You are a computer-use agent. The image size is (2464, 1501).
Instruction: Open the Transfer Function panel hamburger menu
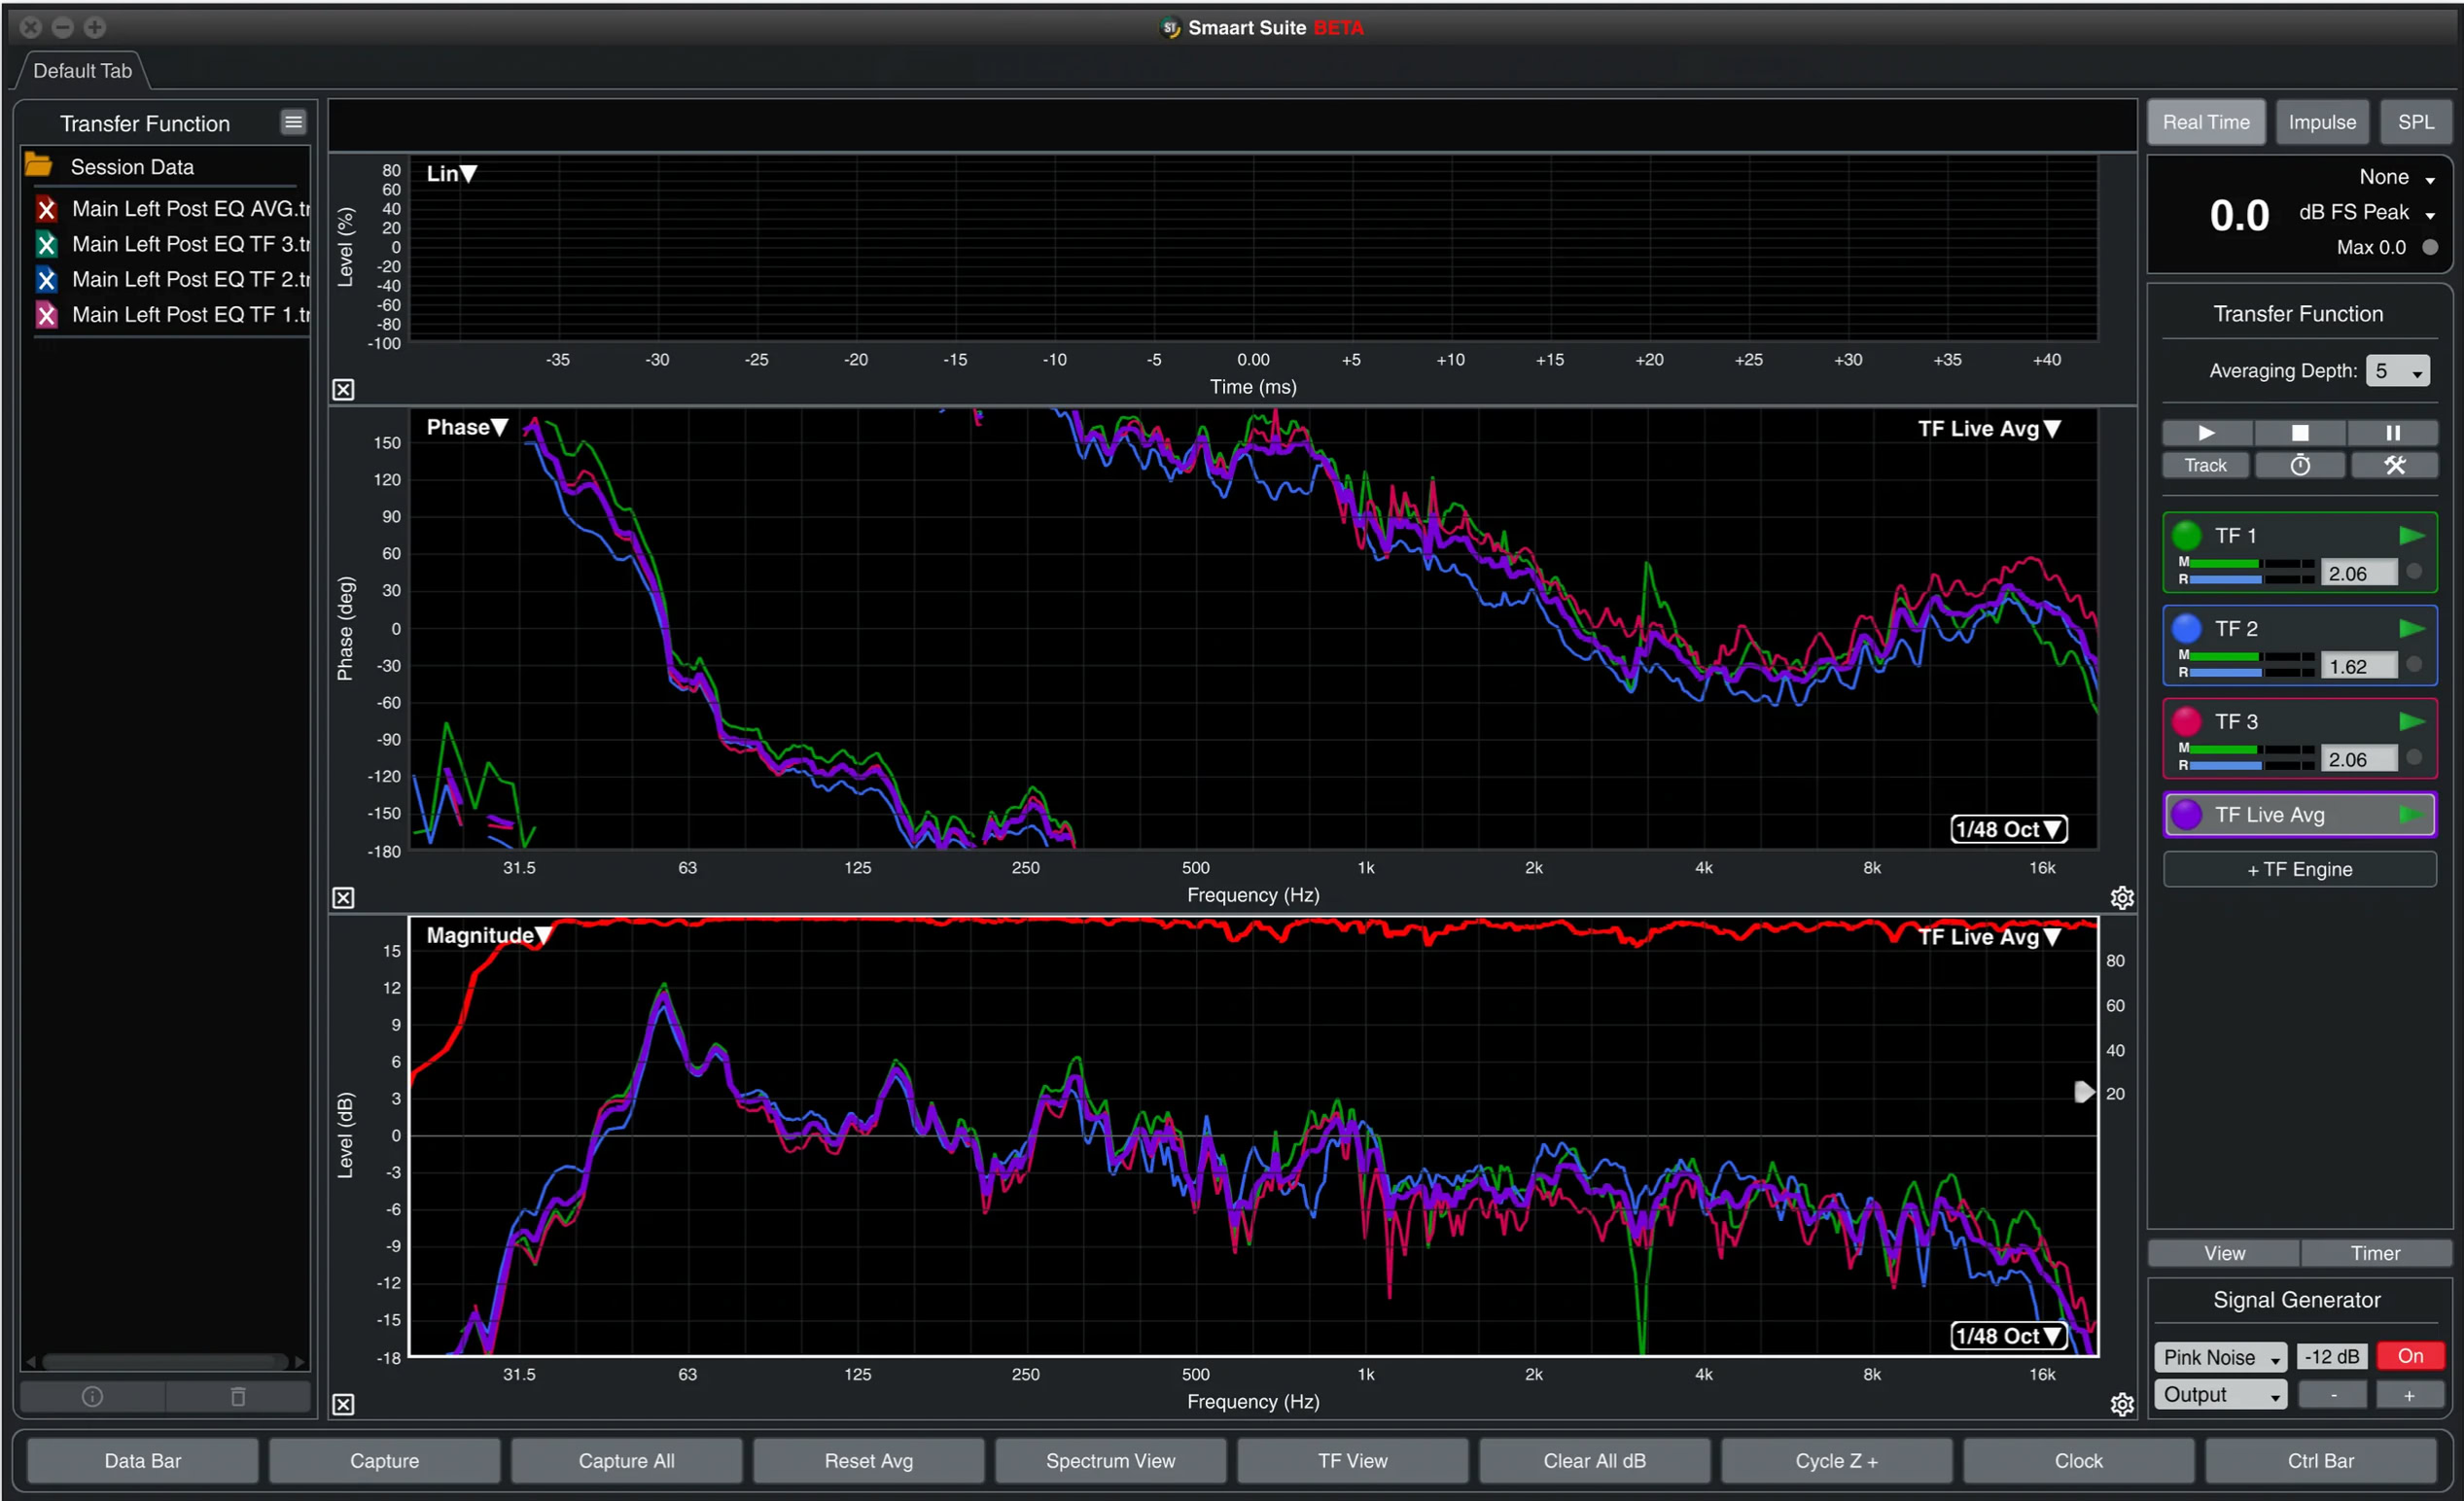tap(292, 122)
